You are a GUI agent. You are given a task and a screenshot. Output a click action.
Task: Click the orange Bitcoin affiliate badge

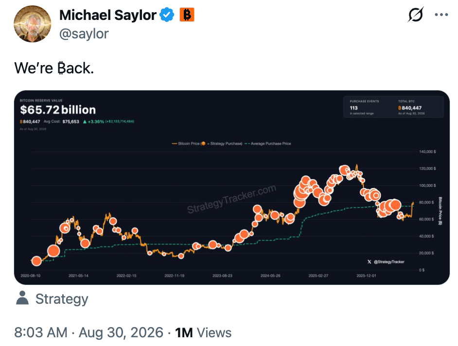click(187, 15)
